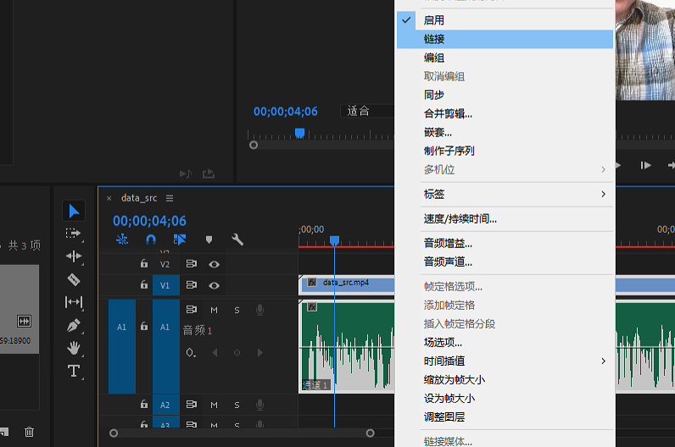Toggle V1 sync lock icon
The width and height of the screenshot is (675, 447).
[191, 284]
